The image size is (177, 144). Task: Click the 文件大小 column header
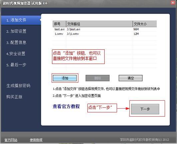pyautogui.click(x=145, y=24)
